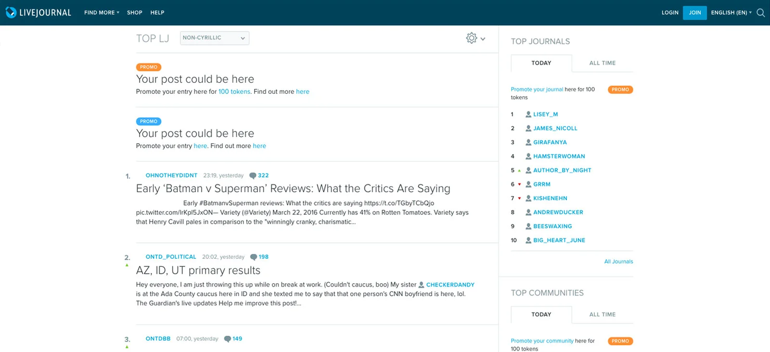Click the LOGIN link
This screenshot has width=770, height=352.
coord(670,13)
